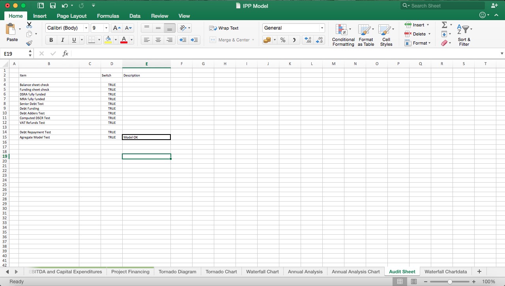Apply percent style formatting

click(x=282, y=40)
